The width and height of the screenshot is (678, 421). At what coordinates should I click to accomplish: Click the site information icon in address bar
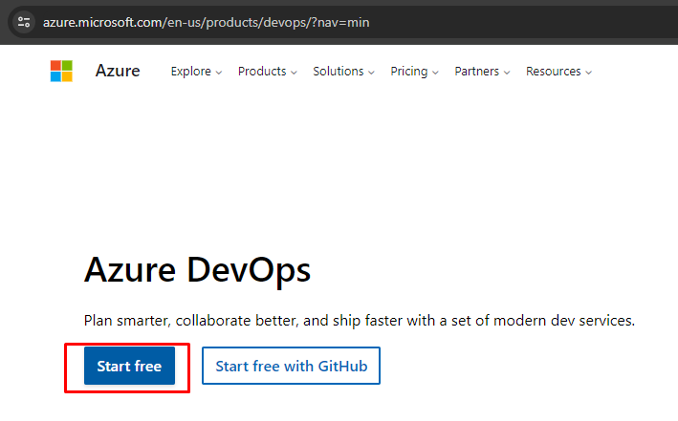[x=25, y=20]
